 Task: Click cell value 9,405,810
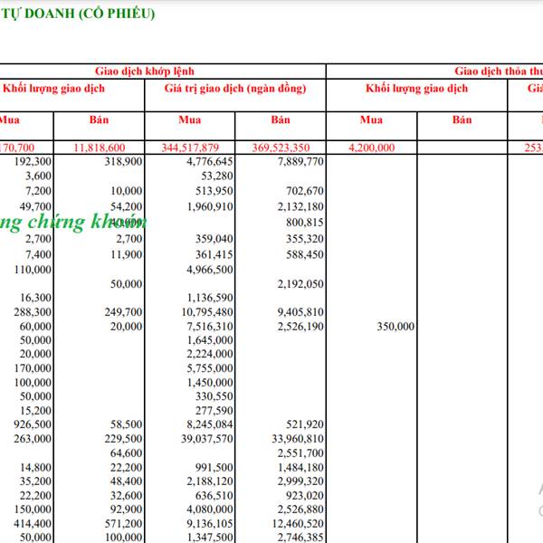point(300,312)
